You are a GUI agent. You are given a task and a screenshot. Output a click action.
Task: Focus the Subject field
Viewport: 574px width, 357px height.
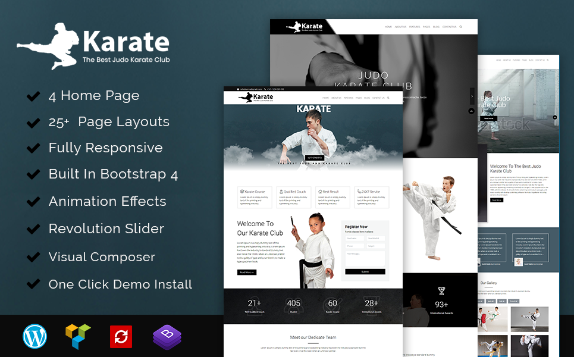[x=375, y=246]
